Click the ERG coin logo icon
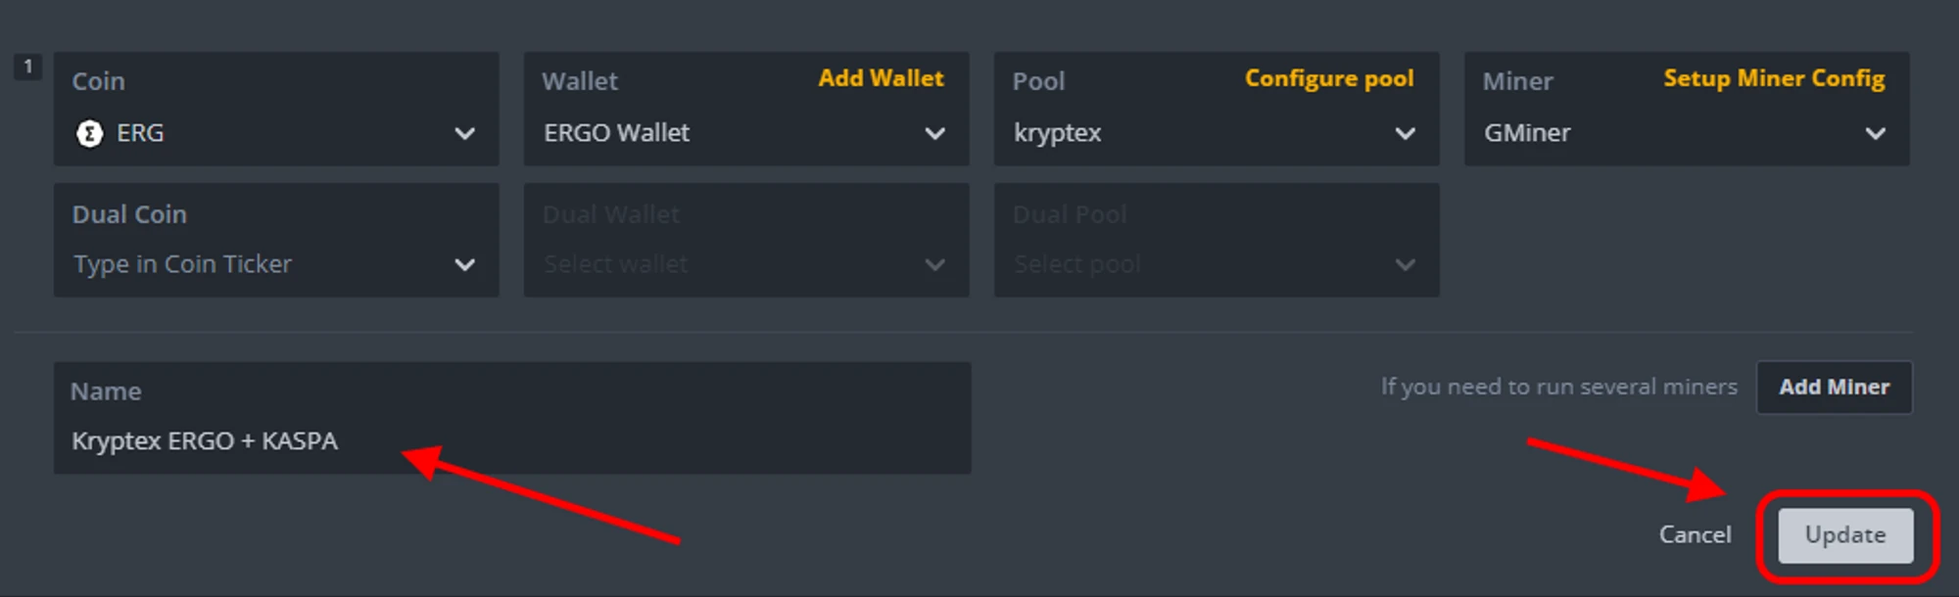 pos(89,133)
